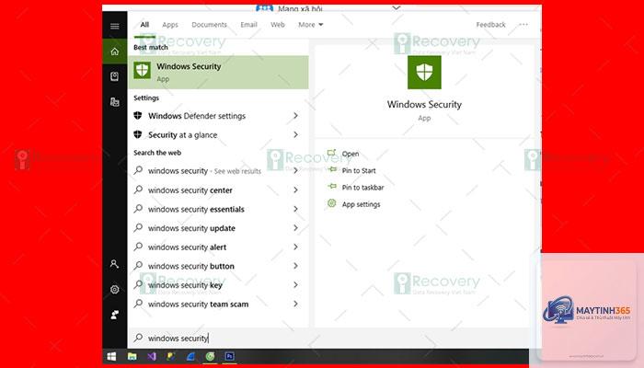Expand arrow for windows security key

tap(295, 284)
